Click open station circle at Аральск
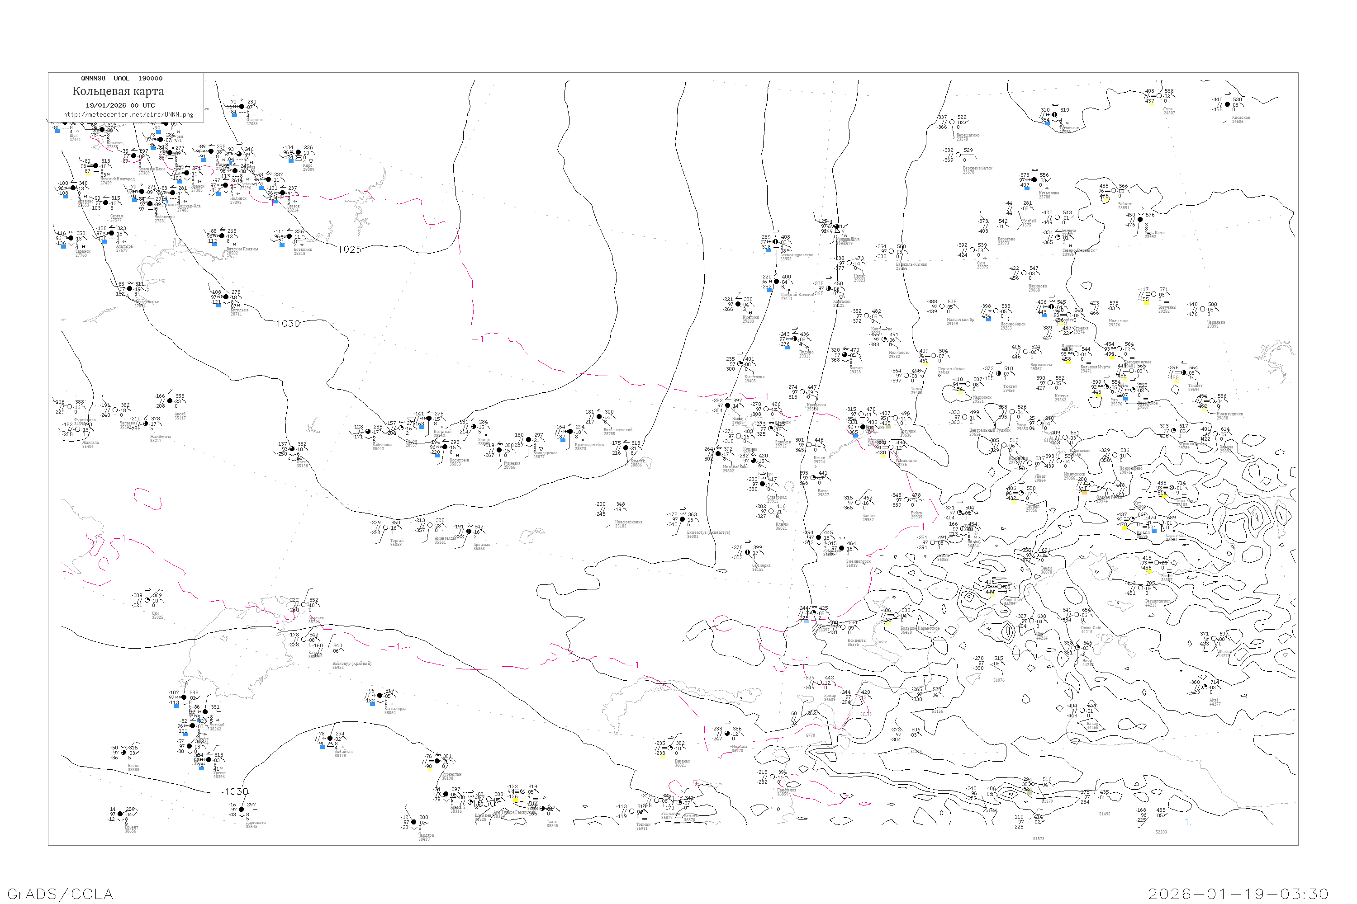The height and width of the screenshot is (904, 1357). [x=304, y=605]
